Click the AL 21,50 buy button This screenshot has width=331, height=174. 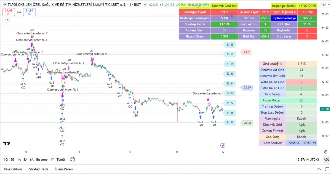[x=29, y=12]
